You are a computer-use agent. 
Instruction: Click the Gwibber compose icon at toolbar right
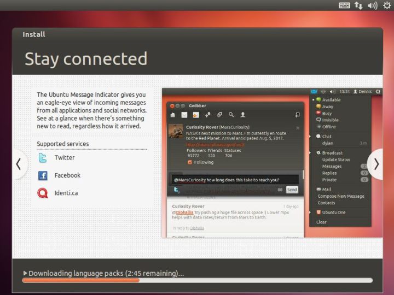[x=297, y=115]
